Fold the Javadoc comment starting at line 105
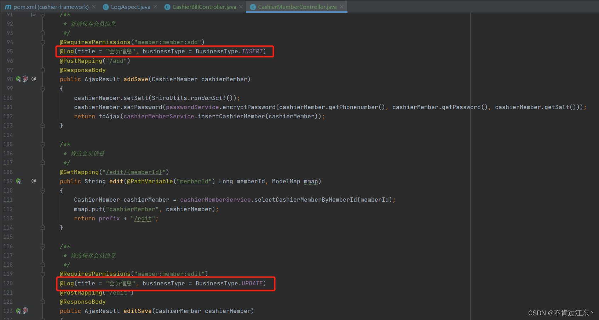 [x=43, y=144]
